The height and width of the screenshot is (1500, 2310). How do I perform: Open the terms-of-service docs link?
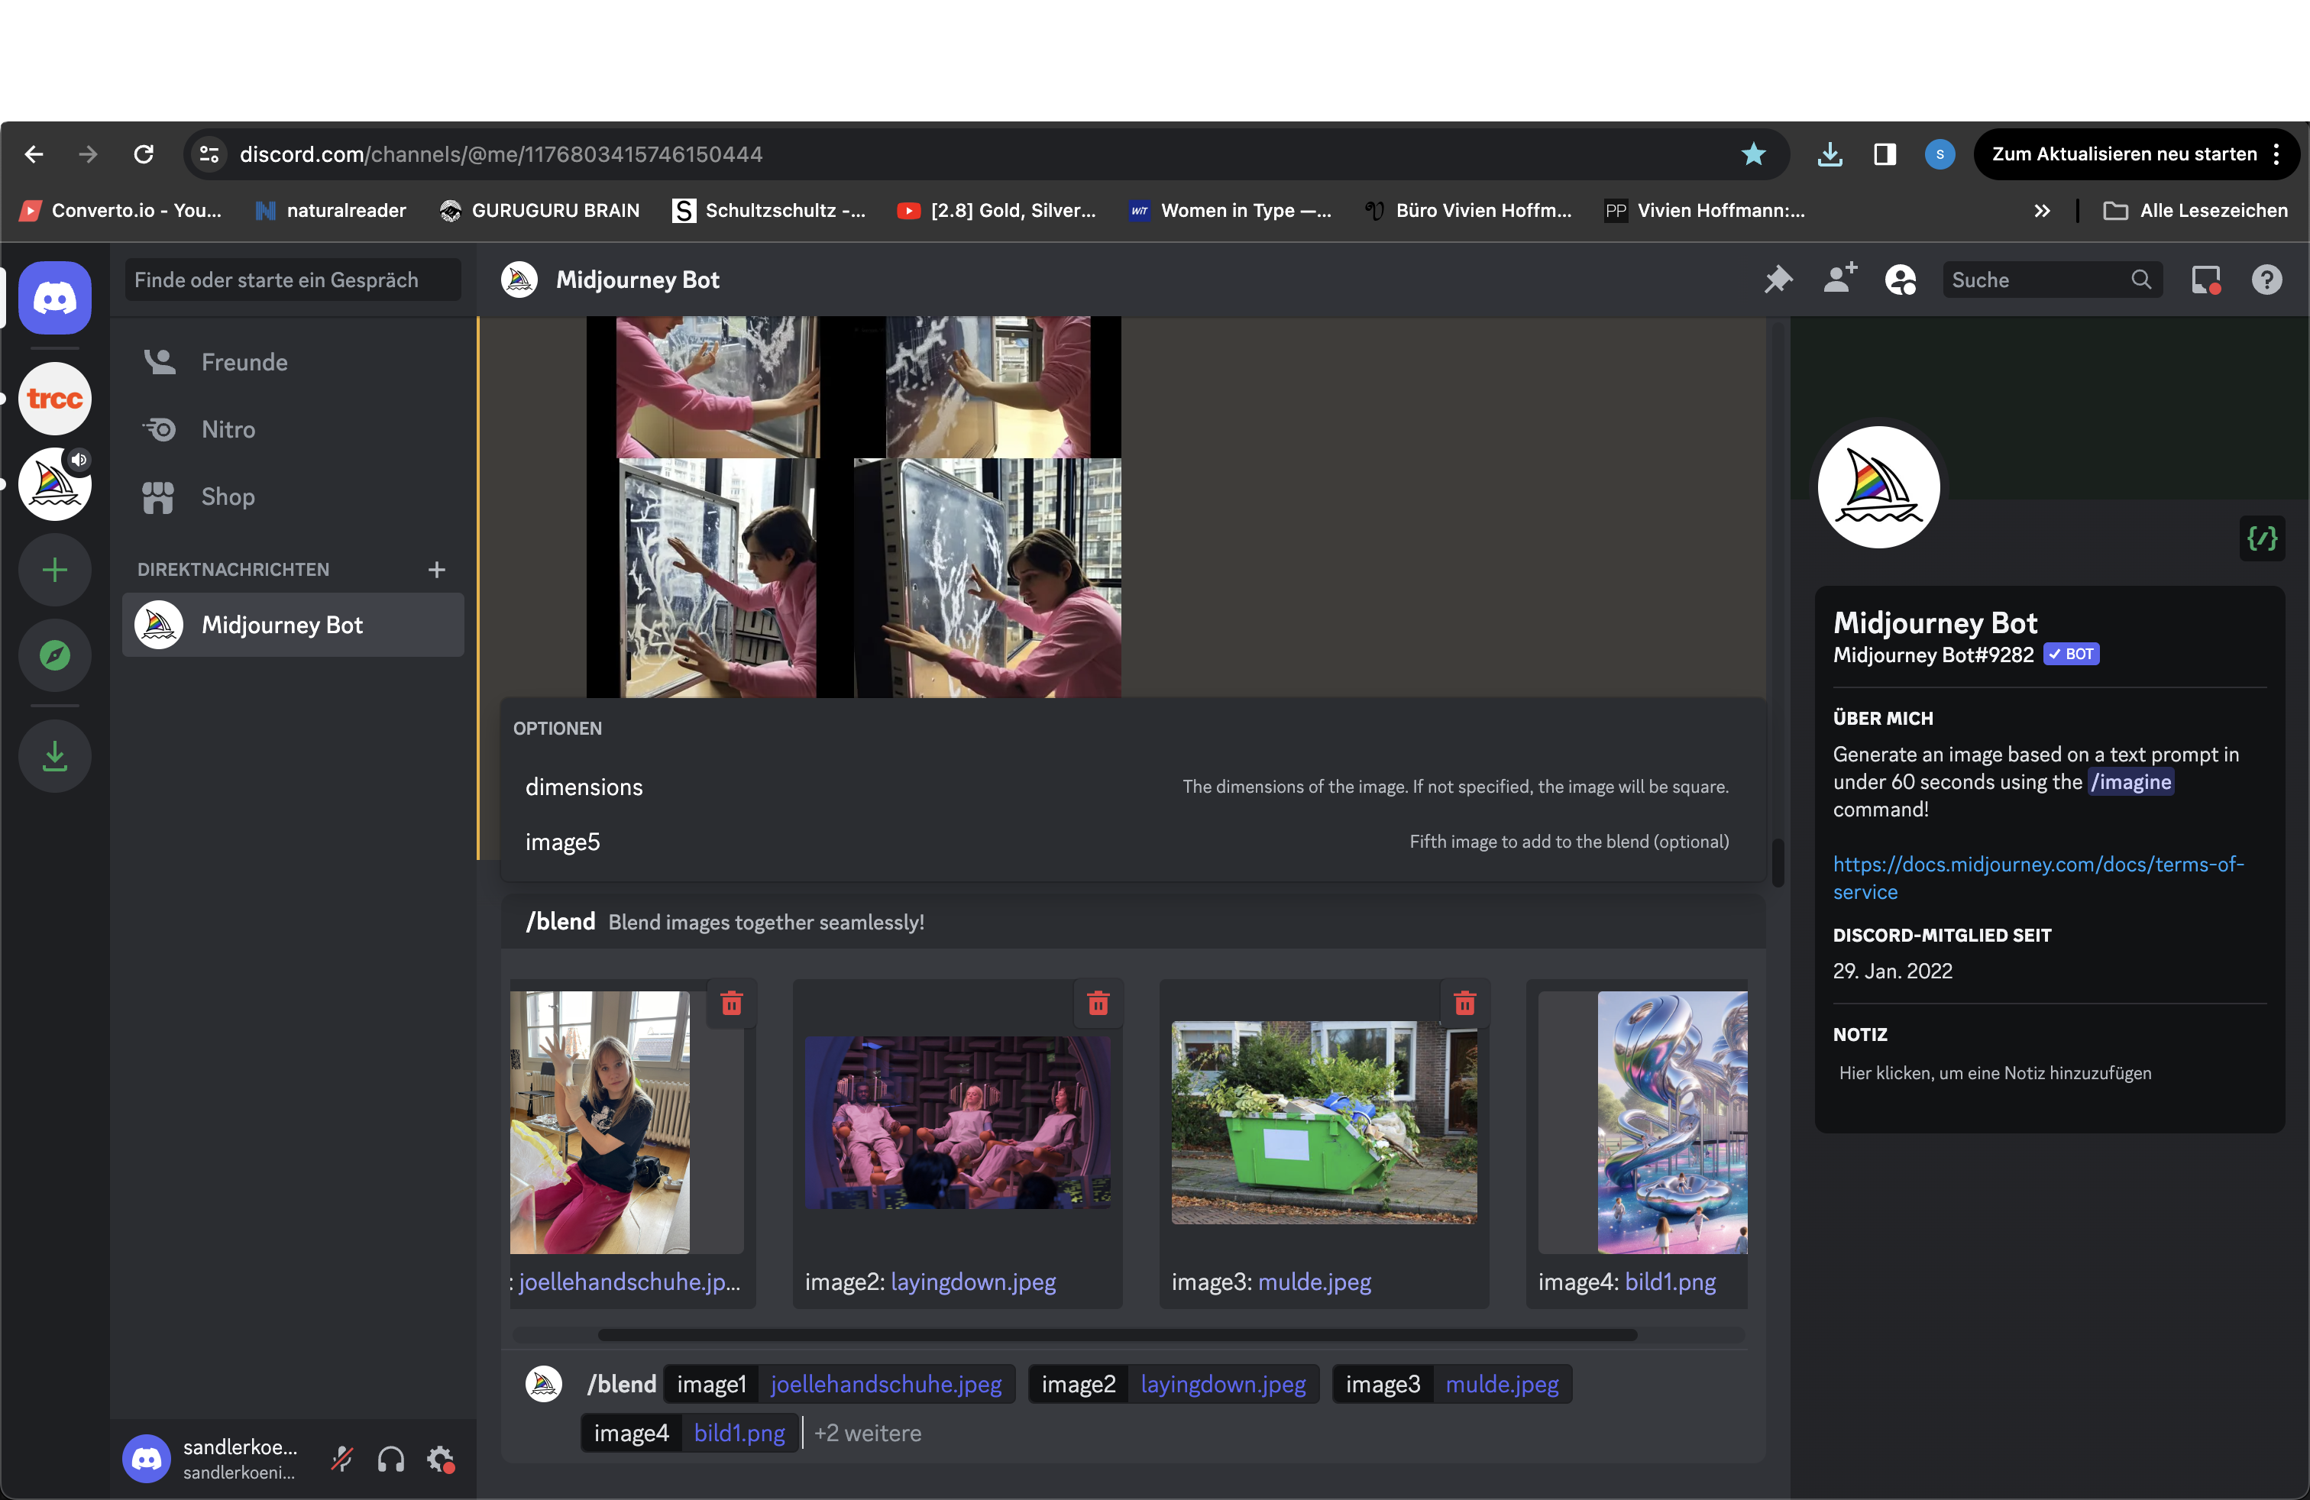coord(2037,877)
